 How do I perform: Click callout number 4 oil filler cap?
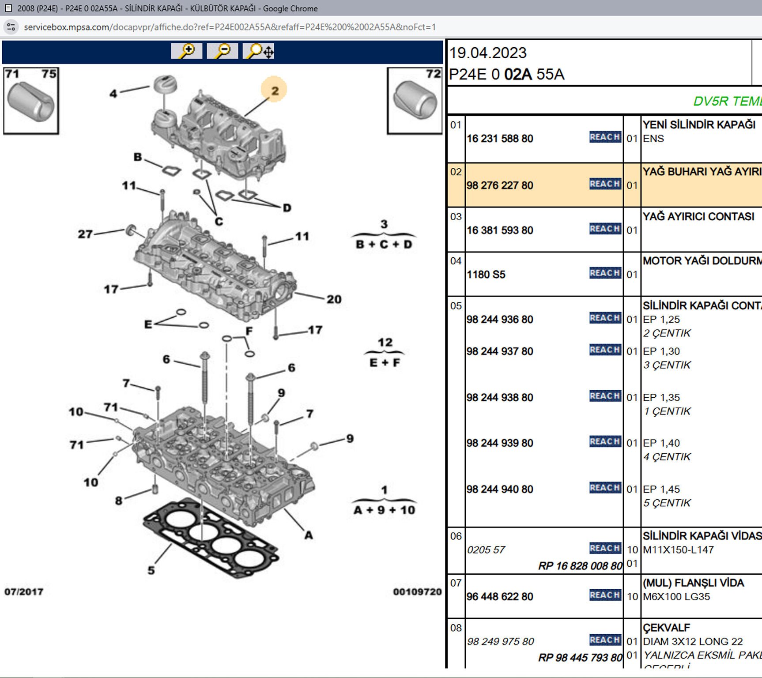pos(113,94)
